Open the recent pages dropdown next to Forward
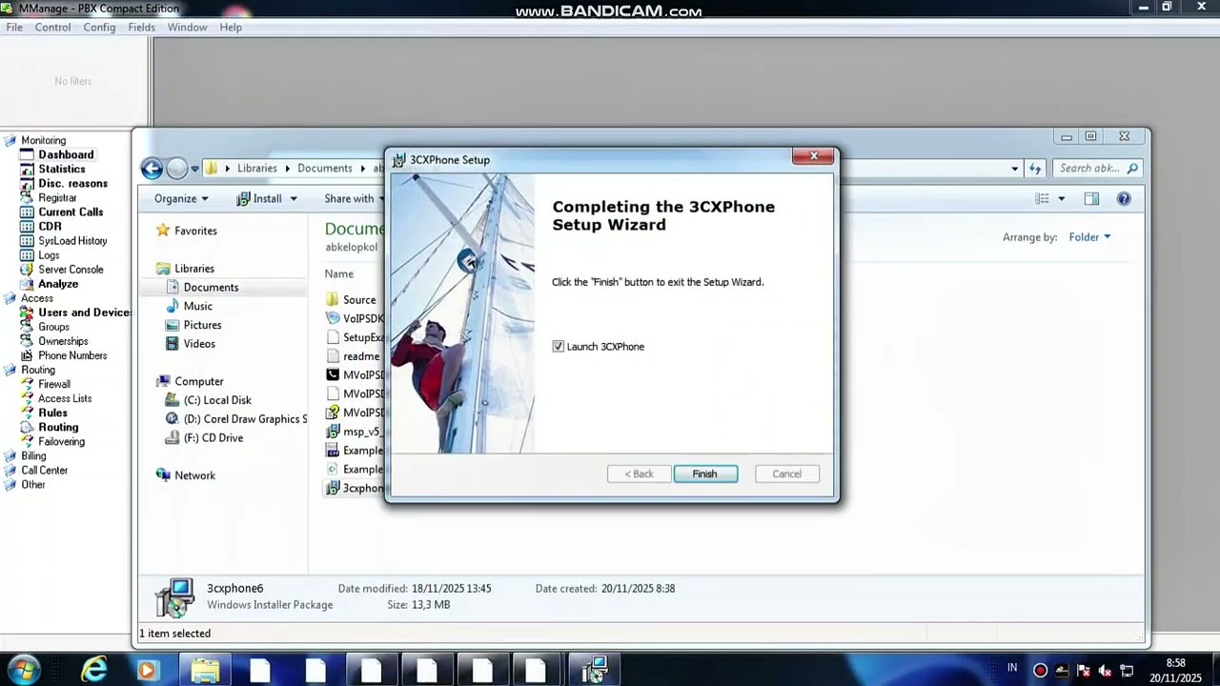 click(194, 169)
